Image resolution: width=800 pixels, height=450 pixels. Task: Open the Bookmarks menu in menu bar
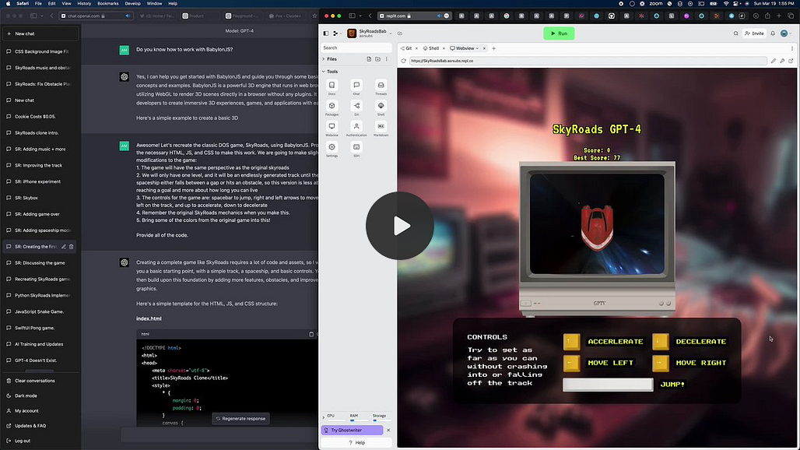[107, 4]
